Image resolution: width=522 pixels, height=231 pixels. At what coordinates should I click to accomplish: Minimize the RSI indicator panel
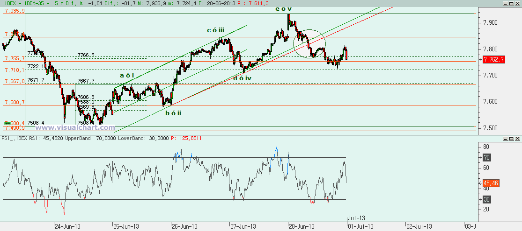(x=507, y=138)
